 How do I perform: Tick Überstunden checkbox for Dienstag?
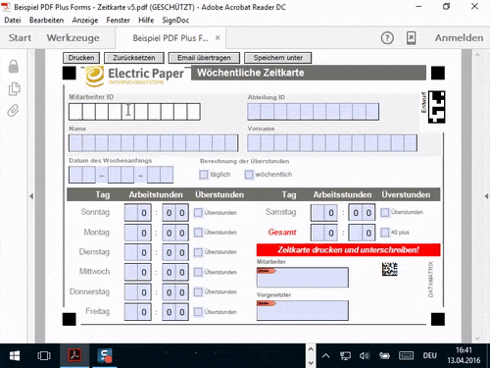198,252
